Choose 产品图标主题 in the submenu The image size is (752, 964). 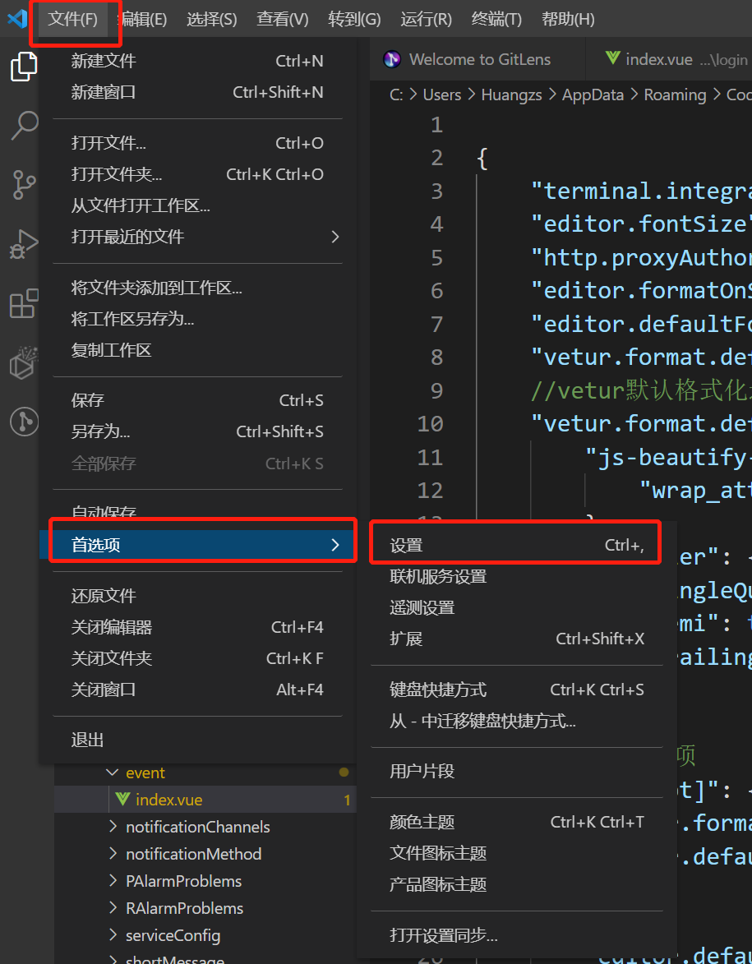pos(517,884)
